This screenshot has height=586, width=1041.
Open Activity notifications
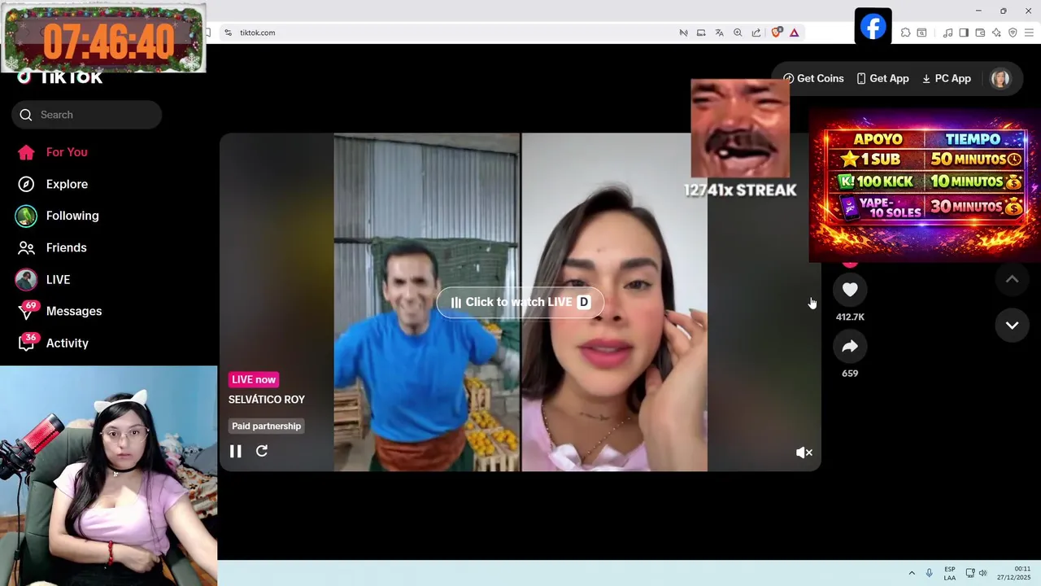tap(54, 343)
